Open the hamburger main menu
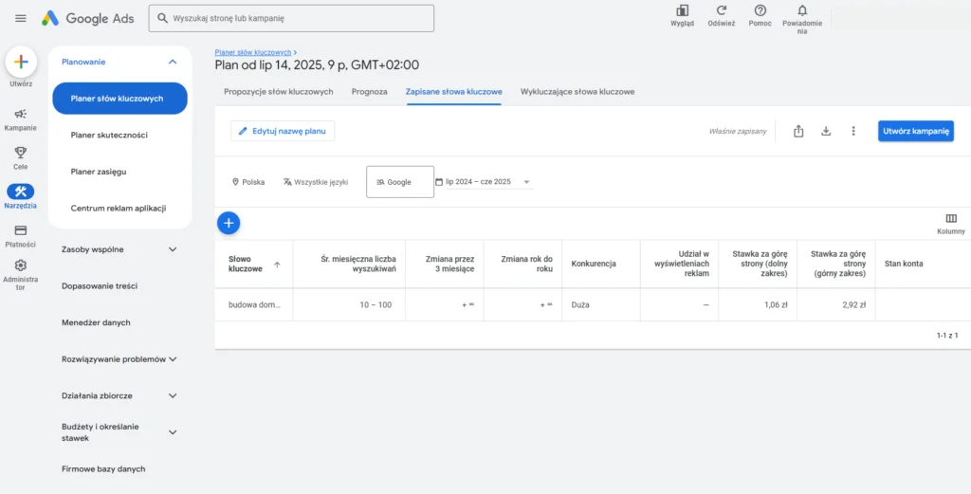 [x=21, y=19]
